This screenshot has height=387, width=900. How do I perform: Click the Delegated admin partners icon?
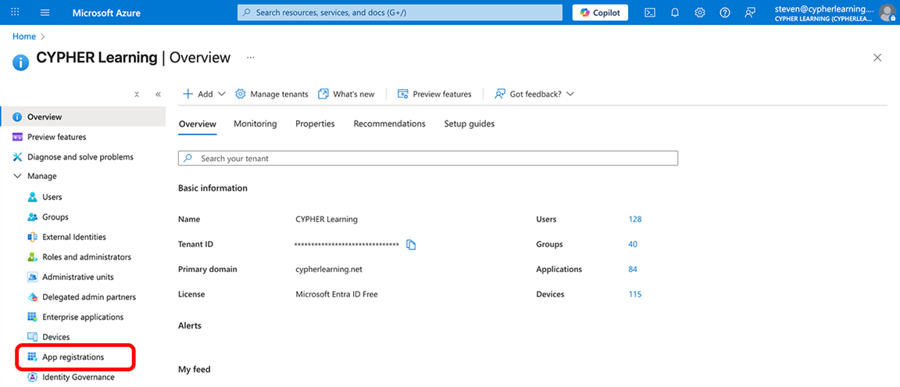click(33, 297)
